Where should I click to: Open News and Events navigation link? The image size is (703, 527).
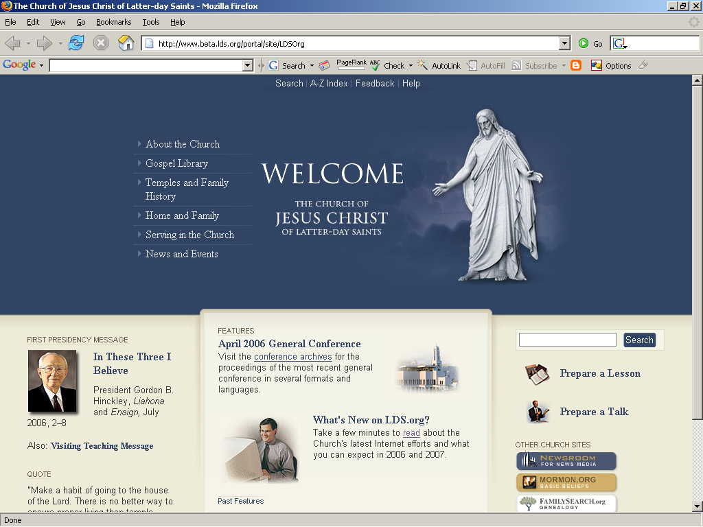[x=181, y=254]
